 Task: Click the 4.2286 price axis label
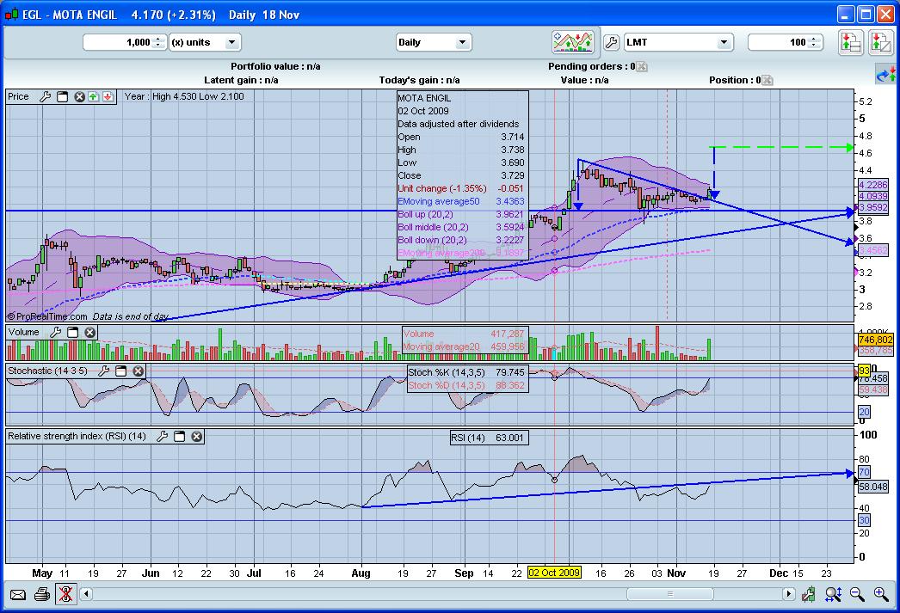coord(873,185)
